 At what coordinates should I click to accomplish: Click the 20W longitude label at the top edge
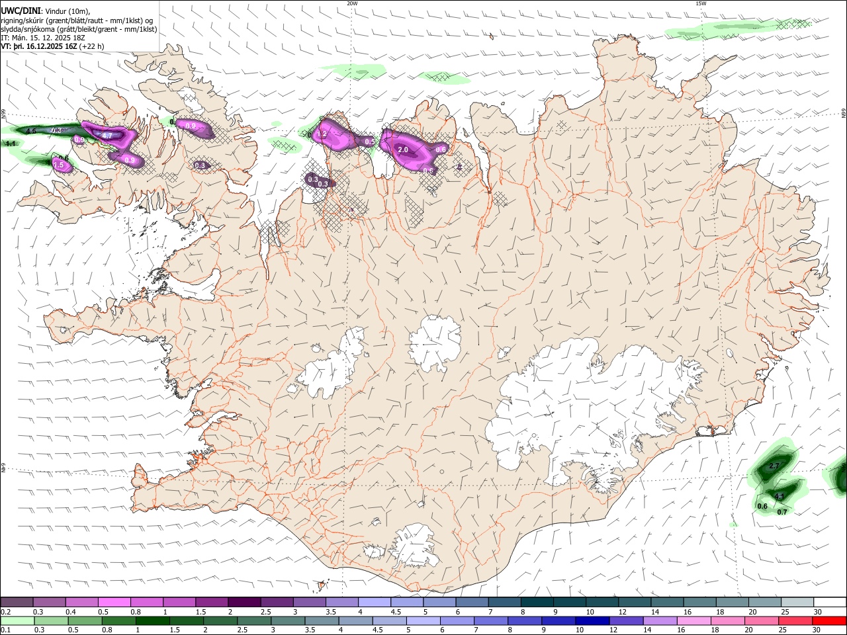pyautogui.click(x=352, y=3)
